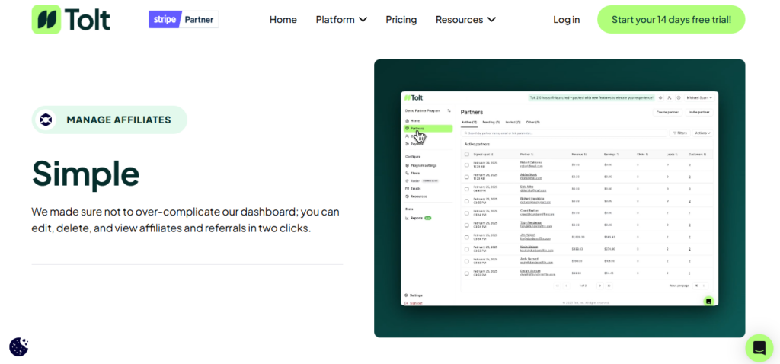This screenshot has height=364, width=780.
Task: Click the help icon in dashboard header
Action: (x=679, y=98)
